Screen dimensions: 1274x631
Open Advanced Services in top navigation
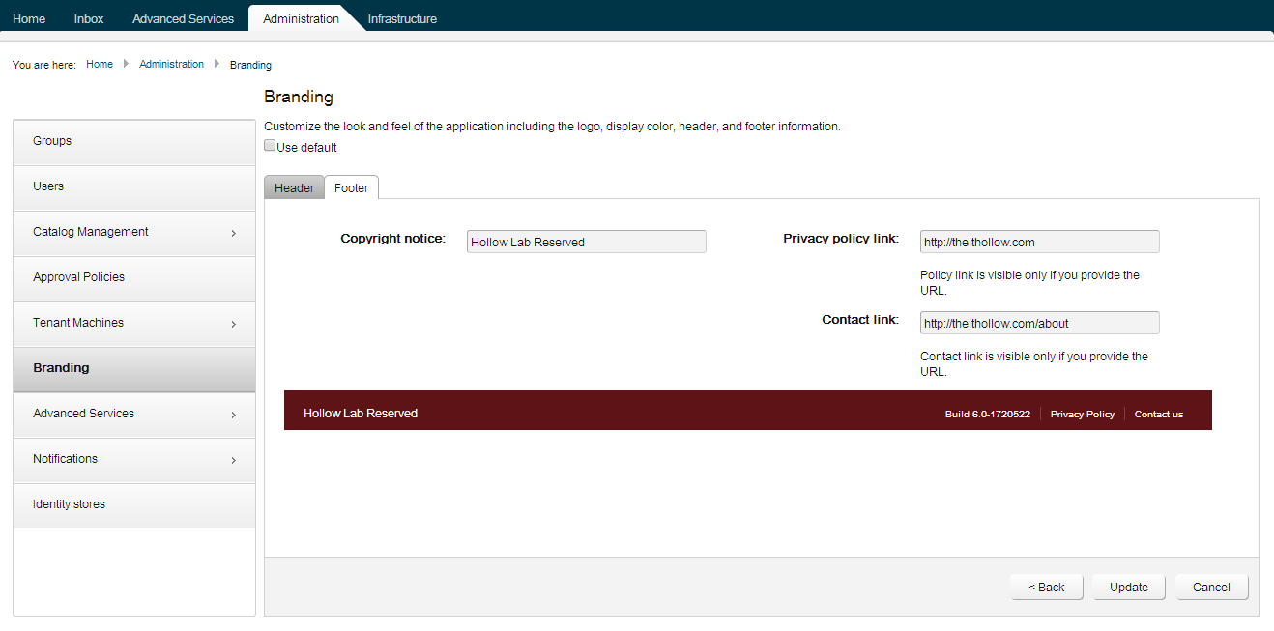coord(183,18)
